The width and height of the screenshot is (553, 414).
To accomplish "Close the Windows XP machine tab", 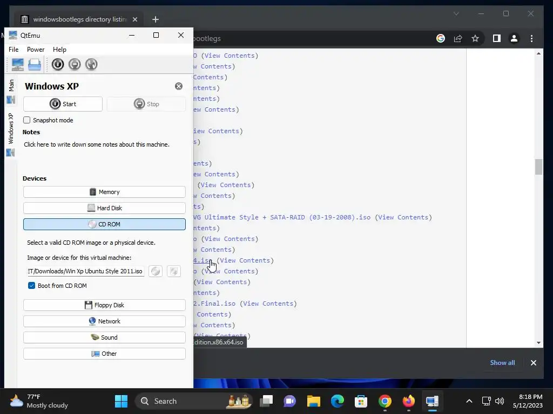I will (x=179, y=86).
